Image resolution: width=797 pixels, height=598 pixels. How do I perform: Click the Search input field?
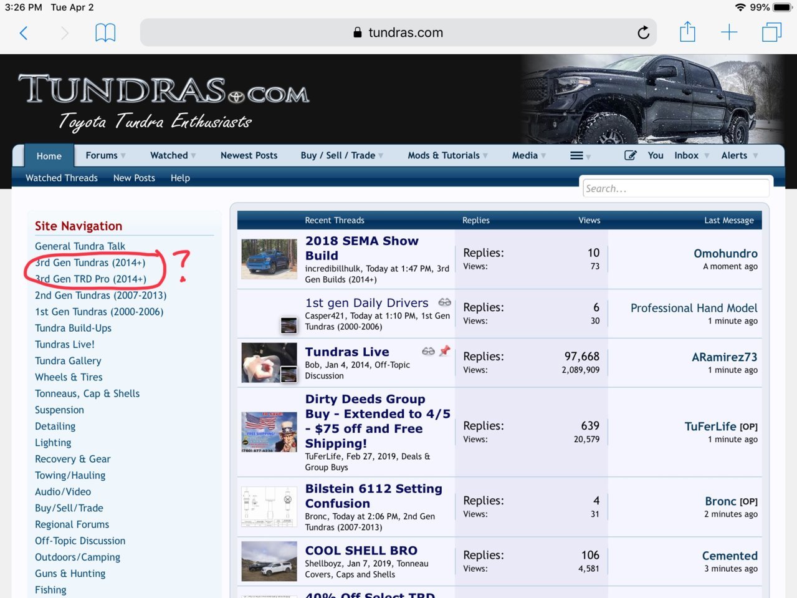[x=676, y=188]
